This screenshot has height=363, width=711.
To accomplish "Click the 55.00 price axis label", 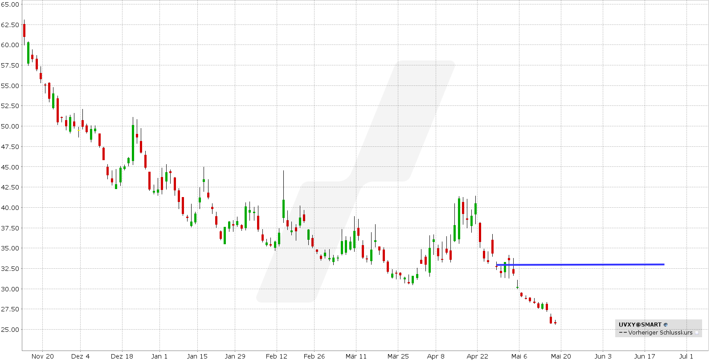I will coord(10,86).
